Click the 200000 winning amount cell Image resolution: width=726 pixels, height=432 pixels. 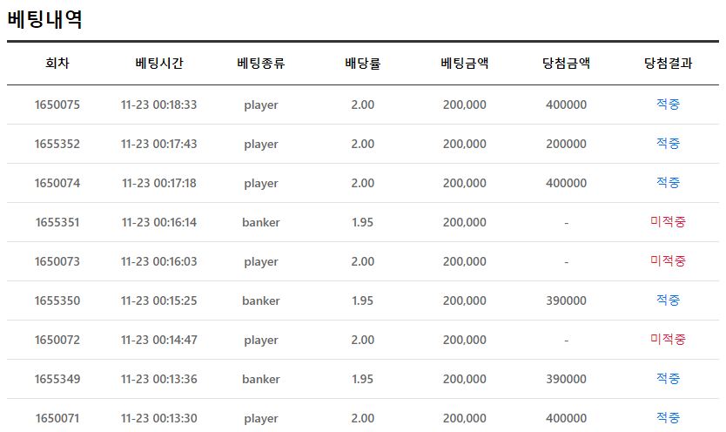pyautogui.click(x=566, y=144)
